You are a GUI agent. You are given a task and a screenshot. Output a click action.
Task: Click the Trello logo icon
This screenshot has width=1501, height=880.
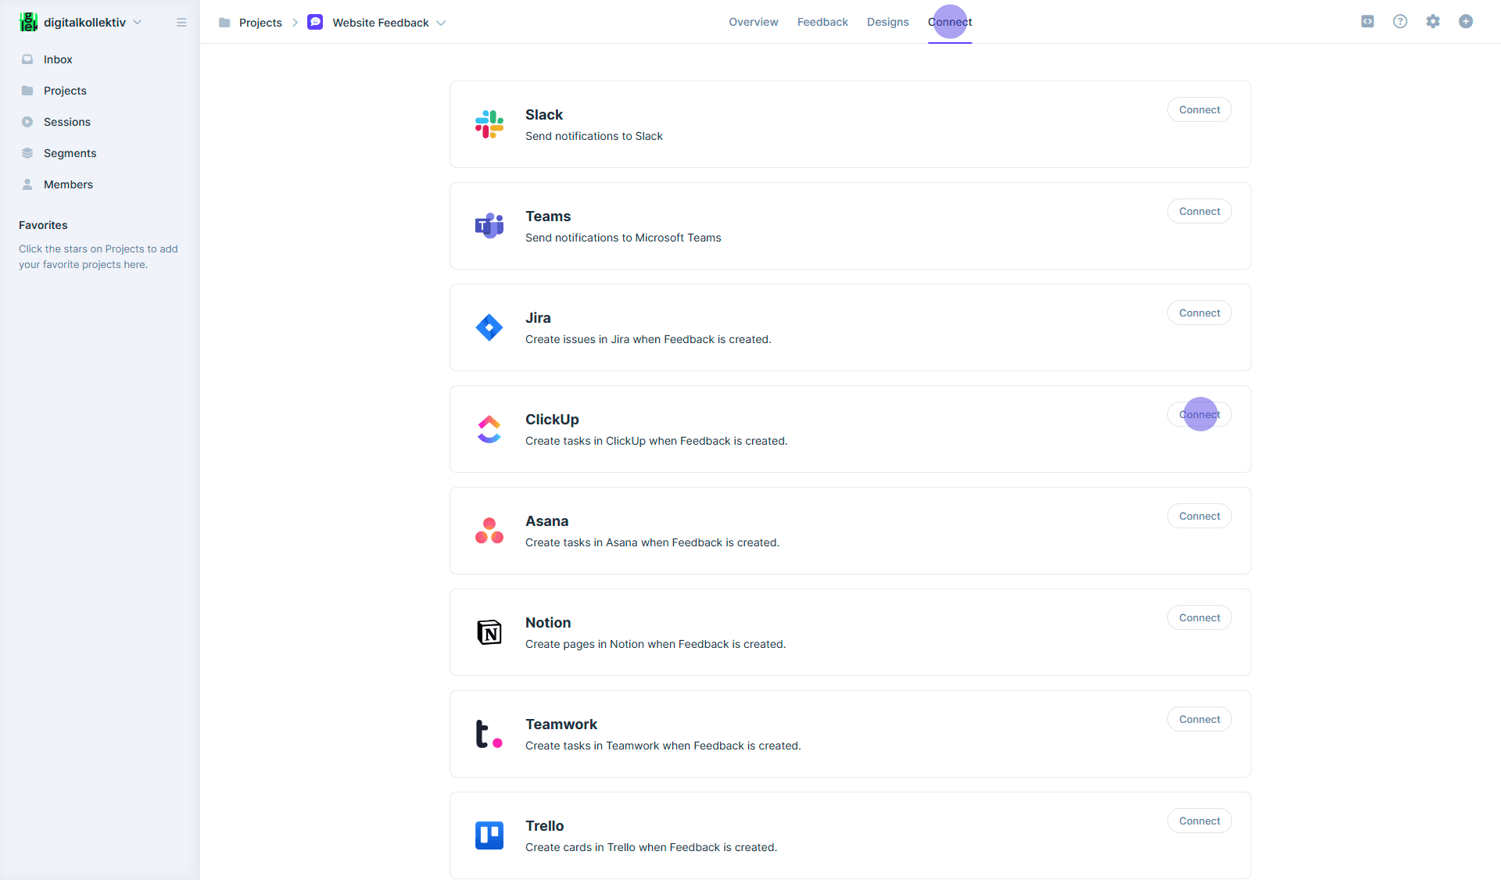489,835
